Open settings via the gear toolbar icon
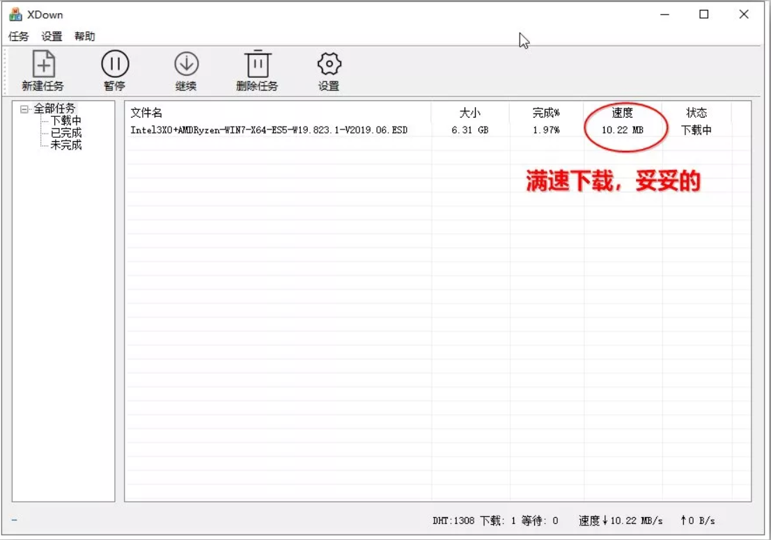 coord(328,70)
